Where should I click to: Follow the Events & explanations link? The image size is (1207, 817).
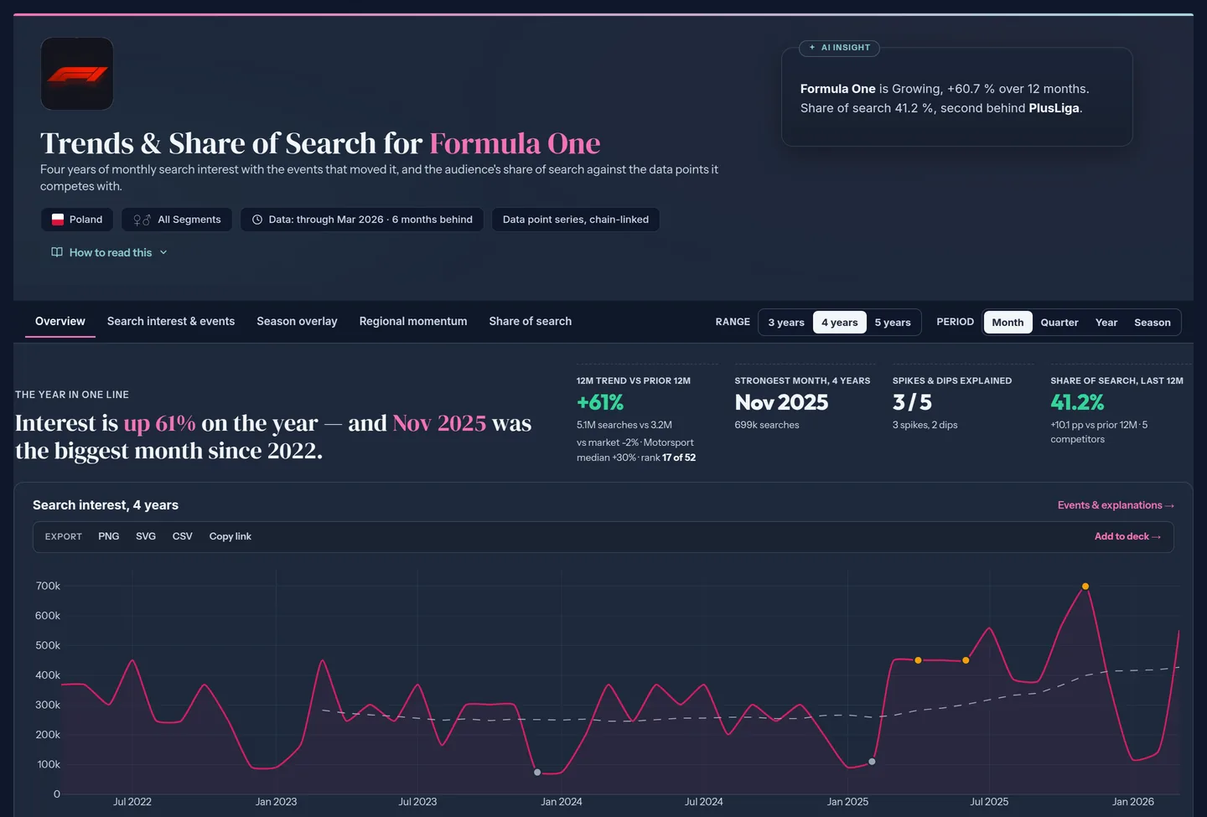(1116, 505)
